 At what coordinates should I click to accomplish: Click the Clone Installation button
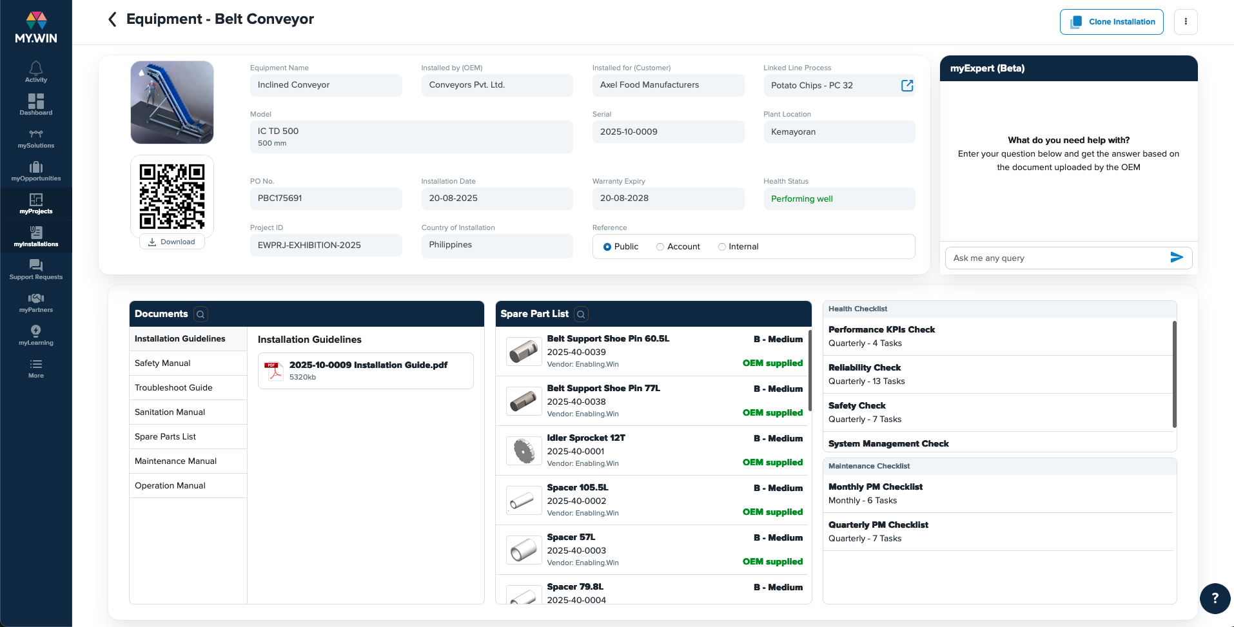click(x=1112, y=22)
